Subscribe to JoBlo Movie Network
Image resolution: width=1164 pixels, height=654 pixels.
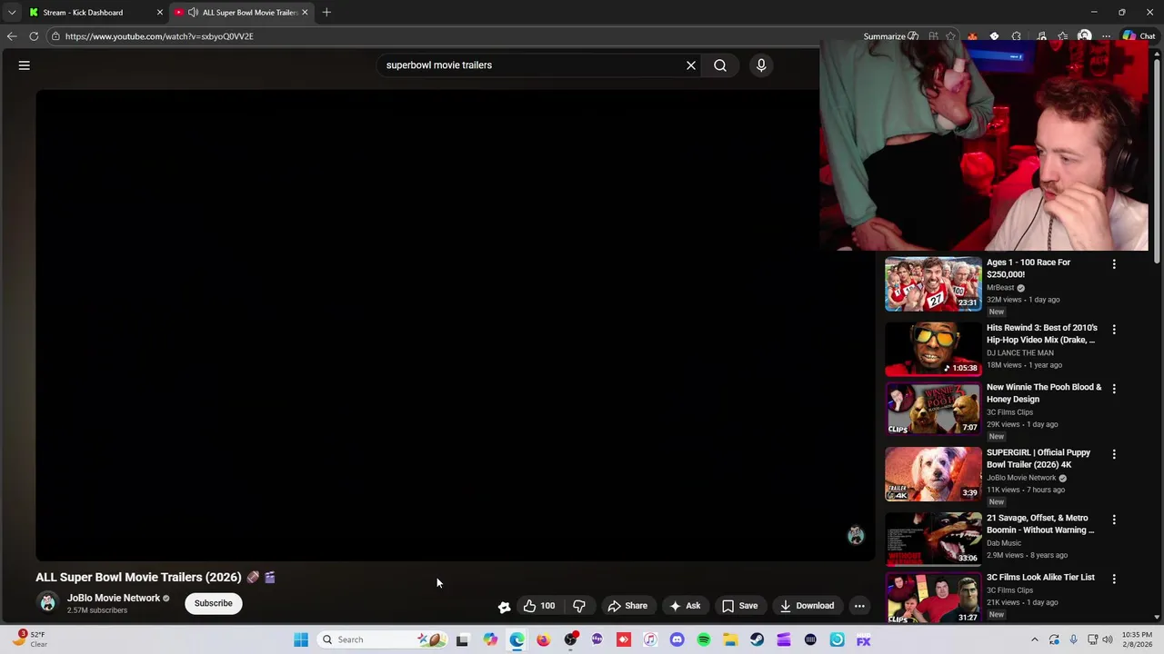(x=213, y=603)
